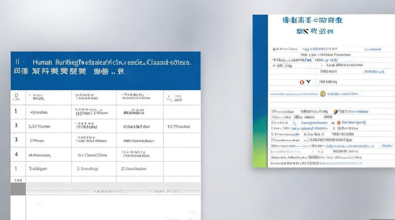Click the dark checkmark icon beside the red circle
The image size is (395, 220).
308,82
